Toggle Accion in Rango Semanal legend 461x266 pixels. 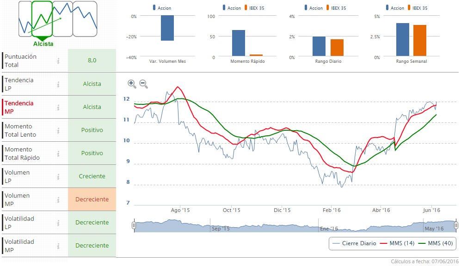[394, 8]
